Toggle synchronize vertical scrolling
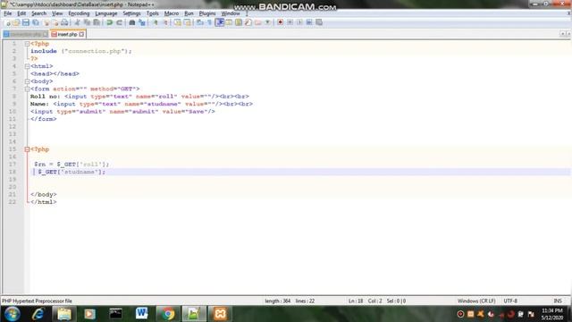572x322 pixels. (177, 22)
